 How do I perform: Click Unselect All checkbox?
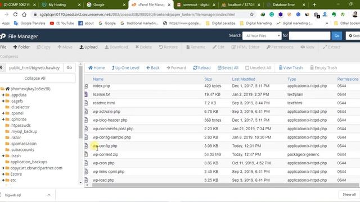[x=258, y=68]
